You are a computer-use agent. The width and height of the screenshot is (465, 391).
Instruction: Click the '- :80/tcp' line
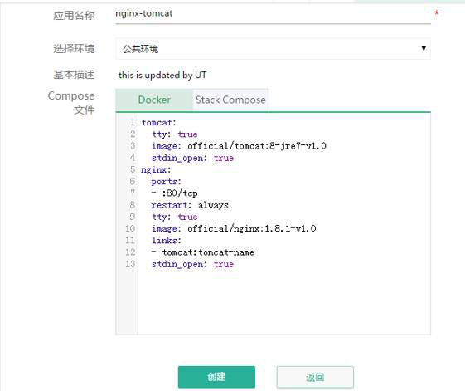pos(174,193)
